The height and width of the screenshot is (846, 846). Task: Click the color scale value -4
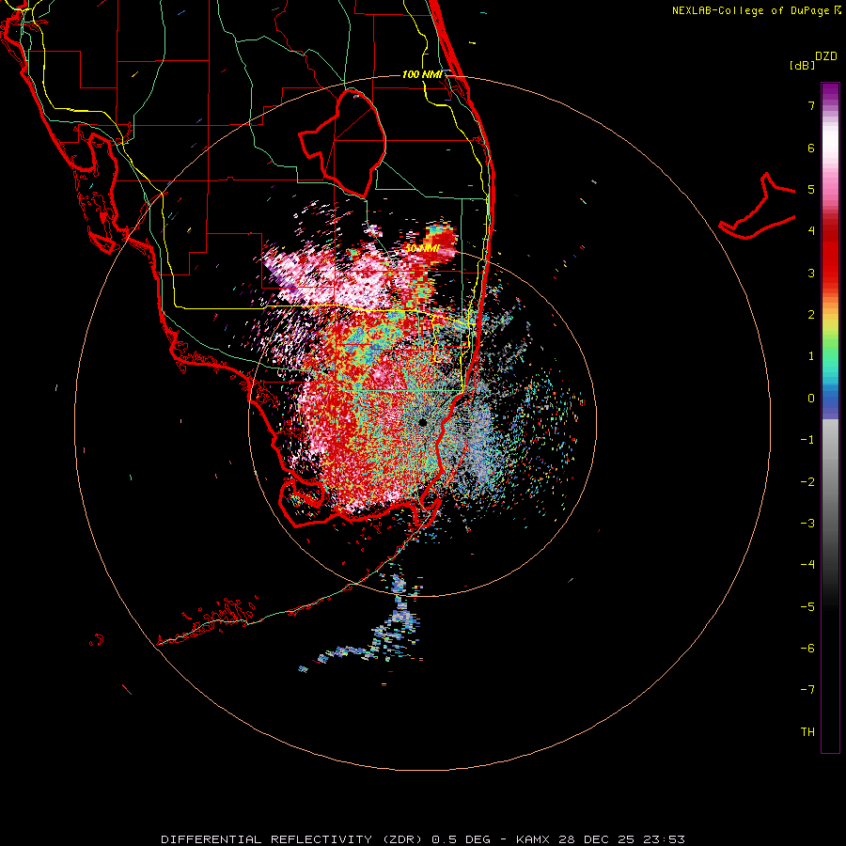pos(807,565)
